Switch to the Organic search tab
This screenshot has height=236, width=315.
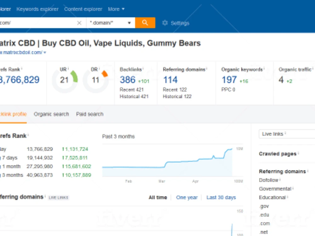(51, 114)
